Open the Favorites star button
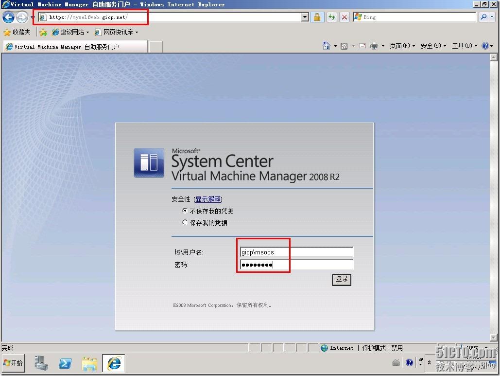Screen dimensions: 500x376 click(x=7, y=32)
